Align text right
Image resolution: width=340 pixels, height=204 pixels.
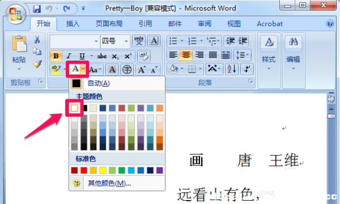[199, 54]
